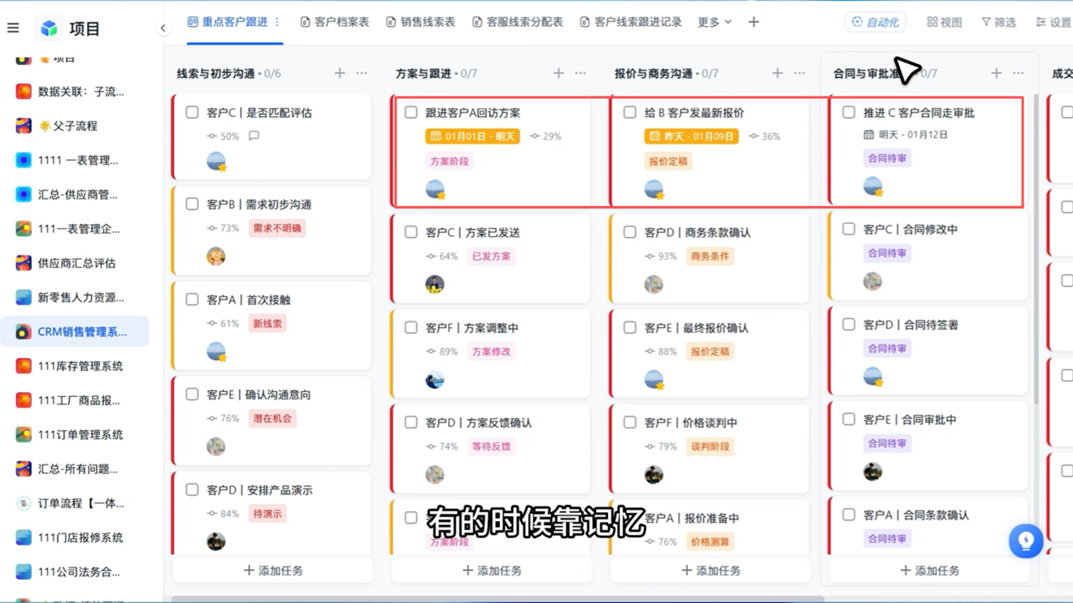Screen dimensions: 1073x603
Task: Click the assignee avatar on 客户C 方案已发送
Action: (435, 284)
